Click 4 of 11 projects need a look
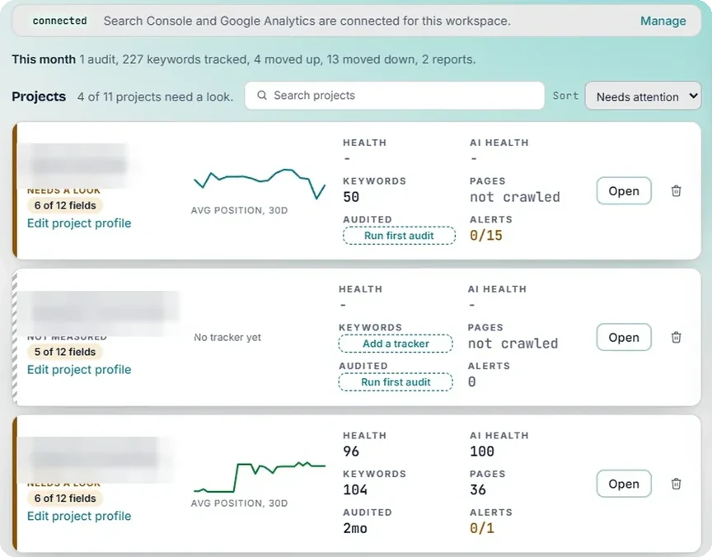This screenshot has width=712, height=557. [x=155, y=96]
